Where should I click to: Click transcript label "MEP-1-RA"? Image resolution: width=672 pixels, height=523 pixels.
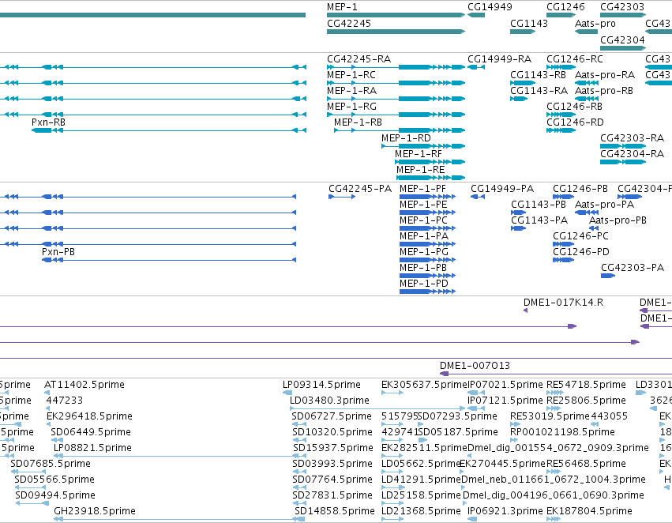[x=352, y=91]
